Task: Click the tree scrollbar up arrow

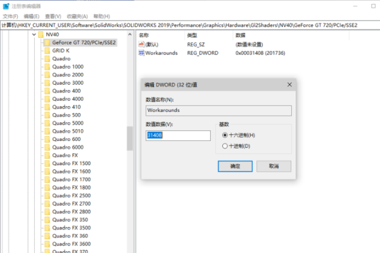Action: pos(130,35)
